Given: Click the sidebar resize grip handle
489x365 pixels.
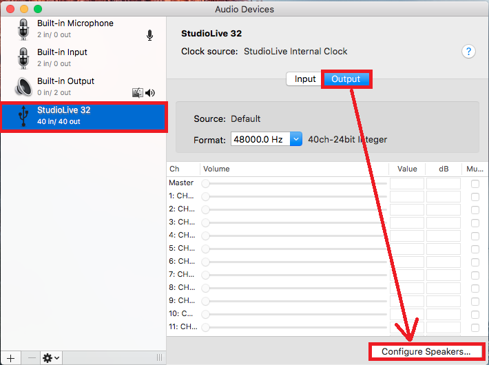Looking at the screenshot, I should (x=159, y=357).
